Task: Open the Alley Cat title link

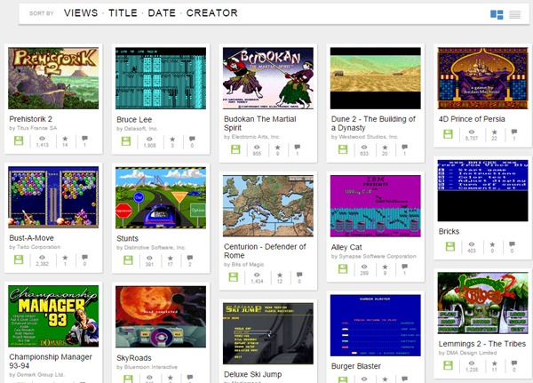Action: 346,247
